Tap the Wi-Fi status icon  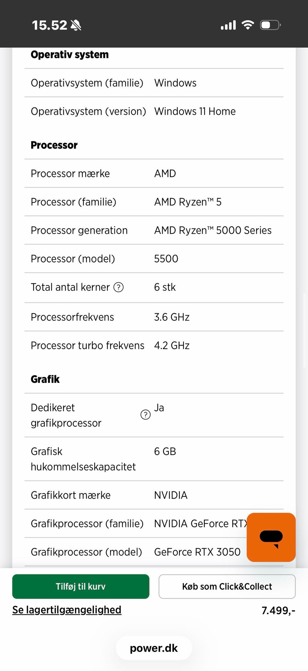pos(247,25)
